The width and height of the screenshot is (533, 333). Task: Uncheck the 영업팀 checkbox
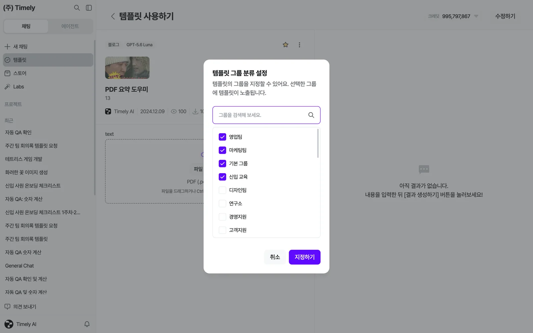pyautogui.click(x=222, y=137)
